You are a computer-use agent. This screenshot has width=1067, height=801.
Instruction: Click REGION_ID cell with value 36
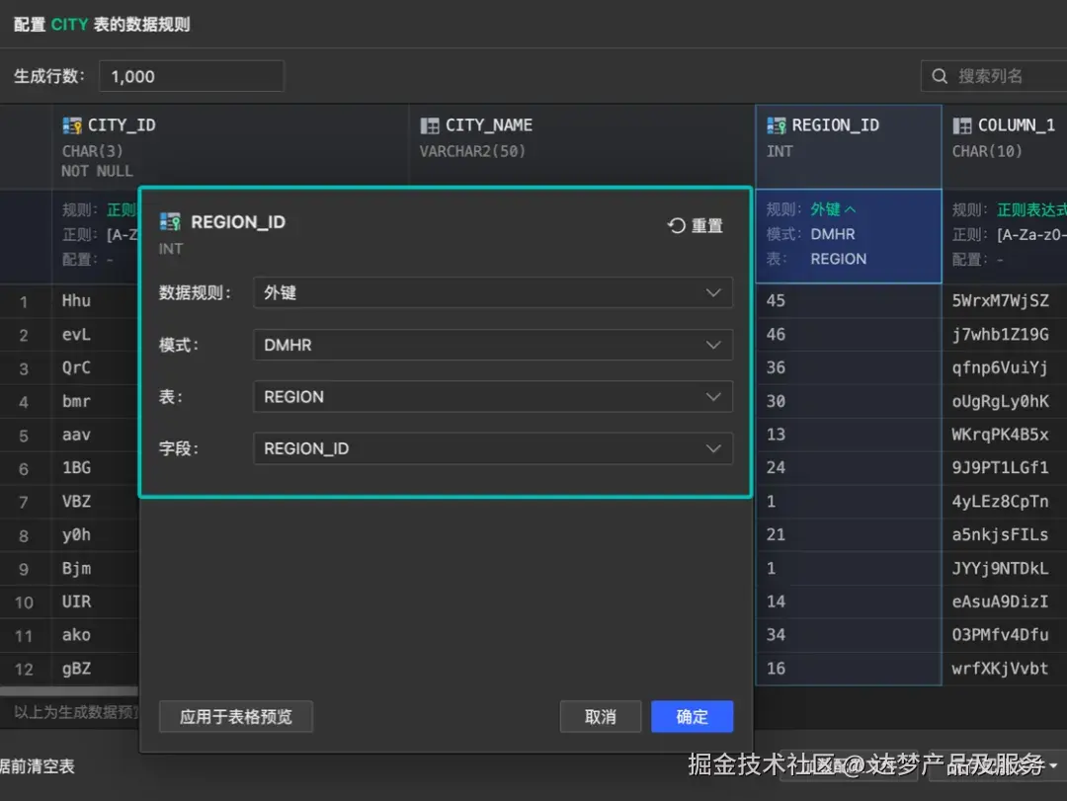pyautogui.click(x=849, y=367)
